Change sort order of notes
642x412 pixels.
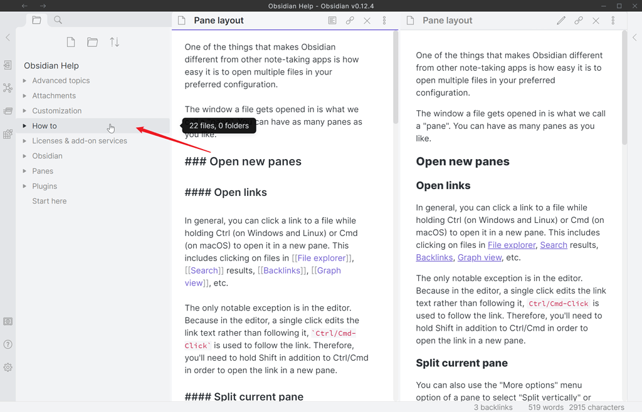coord(113,42)
